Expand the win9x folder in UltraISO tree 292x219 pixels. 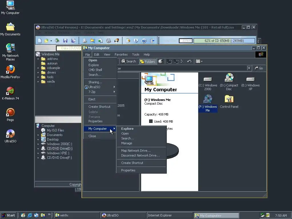tap(38, 82)
